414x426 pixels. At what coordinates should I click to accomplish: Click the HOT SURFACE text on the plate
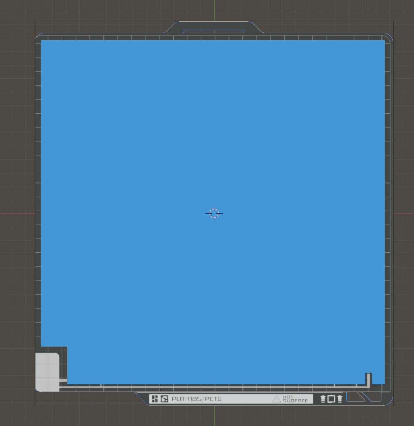[295, 399]
